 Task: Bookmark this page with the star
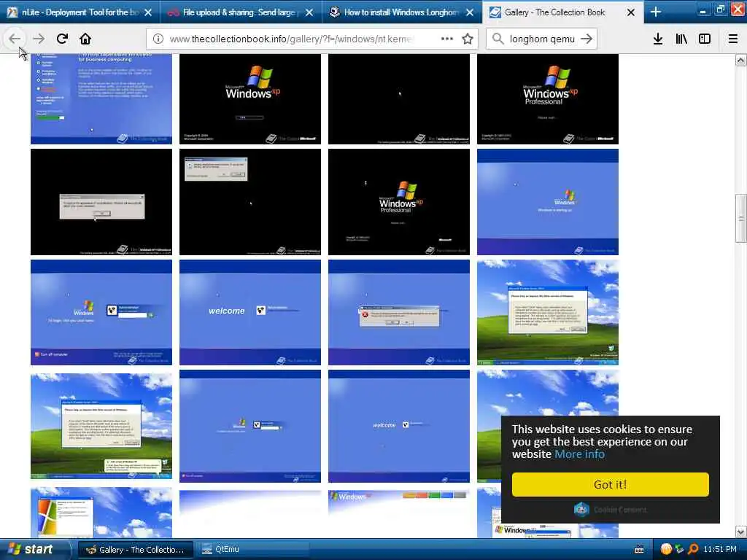468,39
